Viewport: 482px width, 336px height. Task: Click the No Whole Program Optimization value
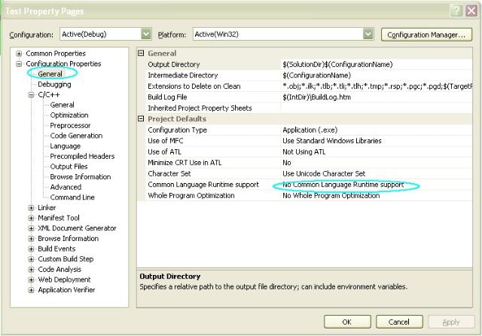331,196
